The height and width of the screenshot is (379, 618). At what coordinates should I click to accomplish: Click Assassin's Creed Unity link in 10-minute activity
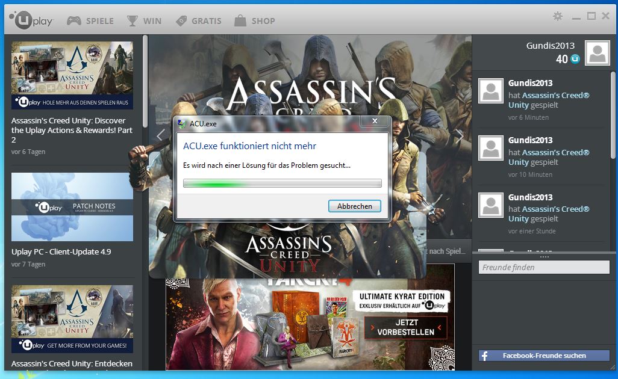(x=549, y=157)
